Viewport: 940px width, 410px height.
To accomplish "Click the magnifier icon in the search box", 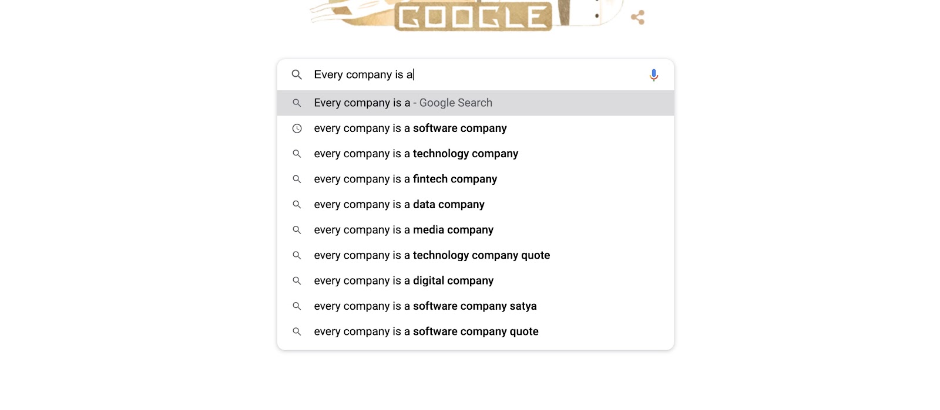I will click(297, 75).
